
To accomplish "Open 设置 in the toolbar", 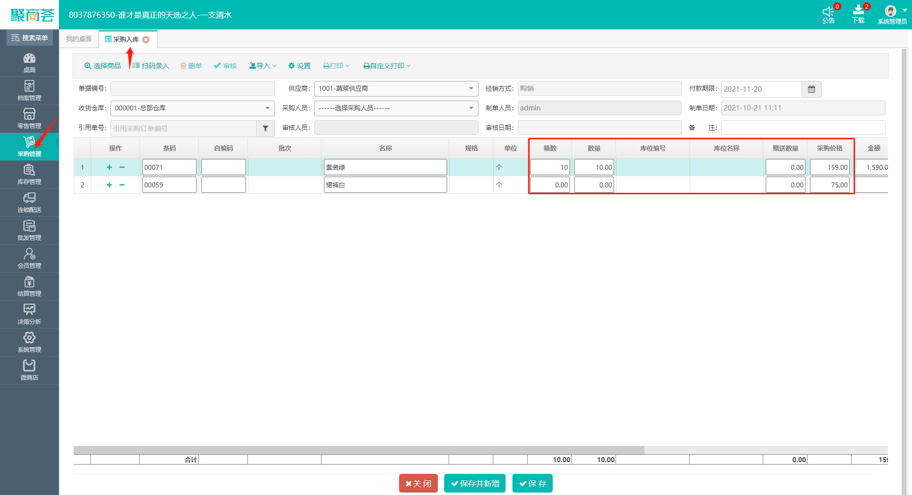I will tap(299, 66).
